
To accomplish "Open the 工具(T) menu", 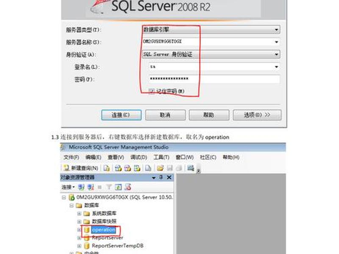I will (x=161, y=157).
